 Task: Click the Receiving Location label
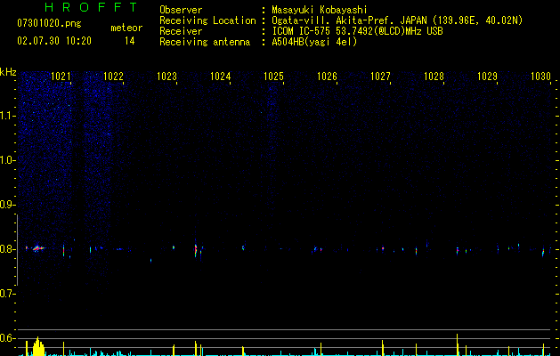coord(207,20)
